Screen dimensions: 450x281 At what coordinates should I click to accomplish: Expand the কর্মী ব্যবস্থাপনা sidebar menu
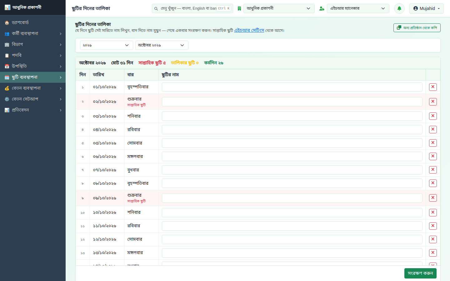tap(33, 33)
